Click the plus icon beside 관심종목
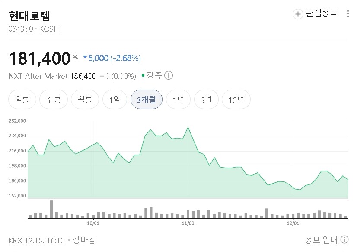 pyautogui.click(x=298, y=14)
